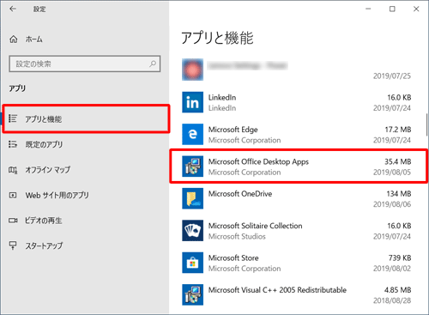Click the Microsoft Edge app icon
The width and height of the screenshot is (429, 315).
coord(192,134)
